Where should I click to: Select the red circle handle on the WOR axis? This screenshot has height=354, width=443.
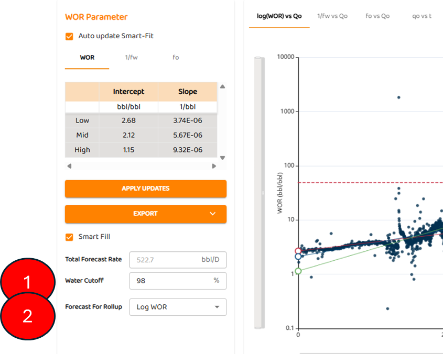[x=298, y=251]
